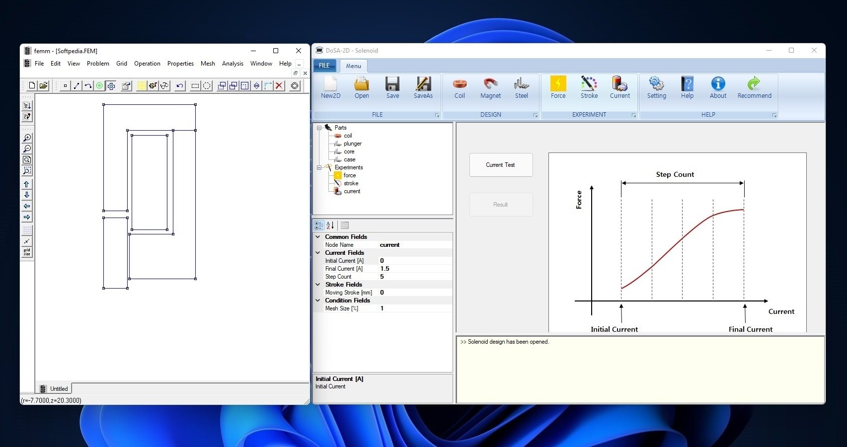Viewport: 847px width, 447px height.
Task: Collapse the Current Fields section
Action: click(x=318, y=253)
